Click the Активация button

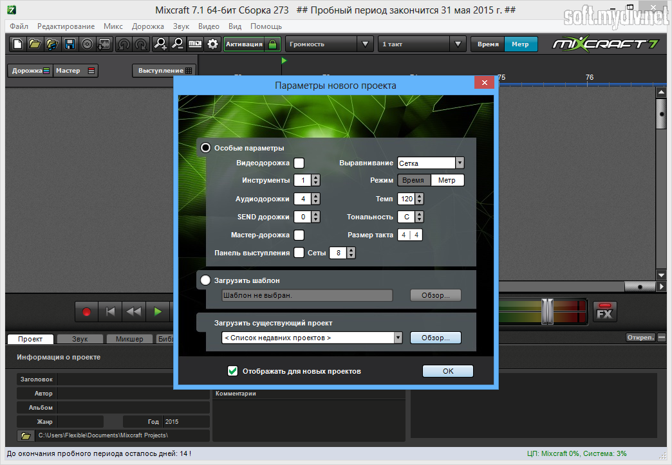coord(245,44)
